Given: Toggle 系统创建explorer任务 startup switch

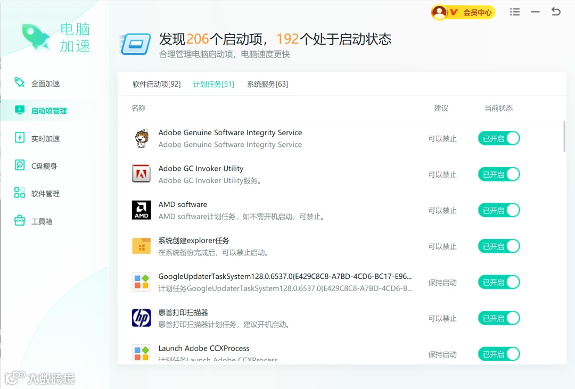Looking at the screenshot, I should 499,246.
